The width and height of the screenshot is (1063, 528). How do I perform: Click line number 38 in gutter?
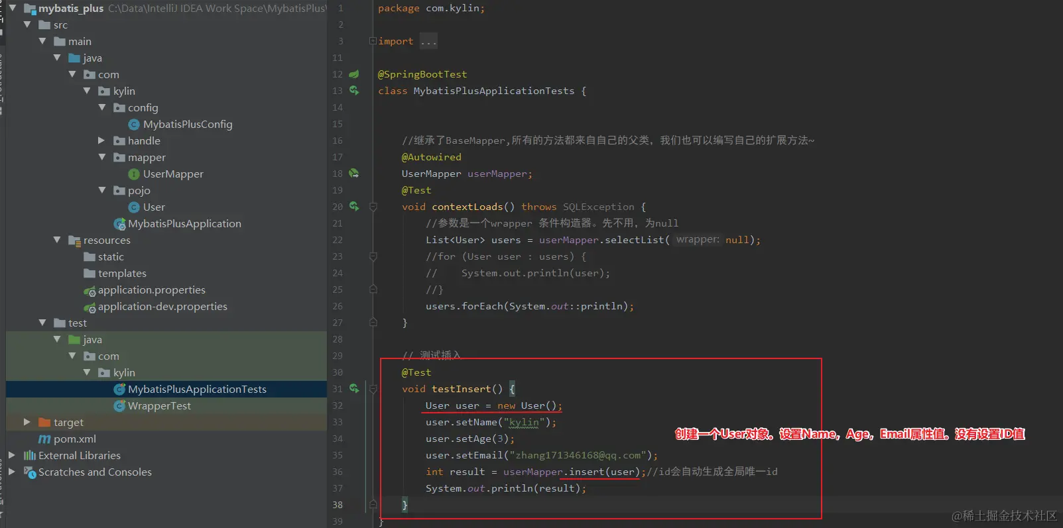point(338,505)
